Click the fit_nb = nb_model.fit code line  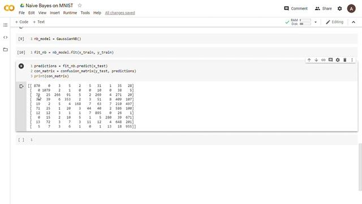74,53
